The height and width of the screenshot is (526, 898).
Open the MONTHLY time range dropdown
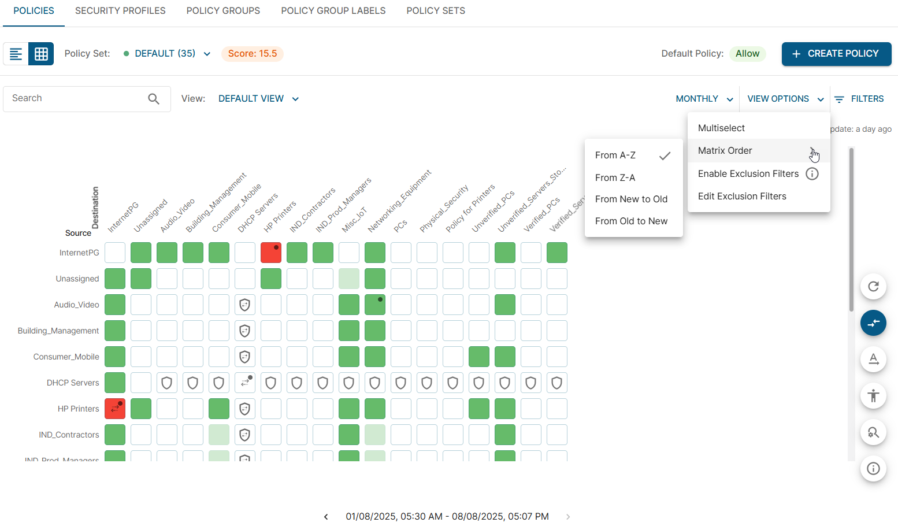704,99
